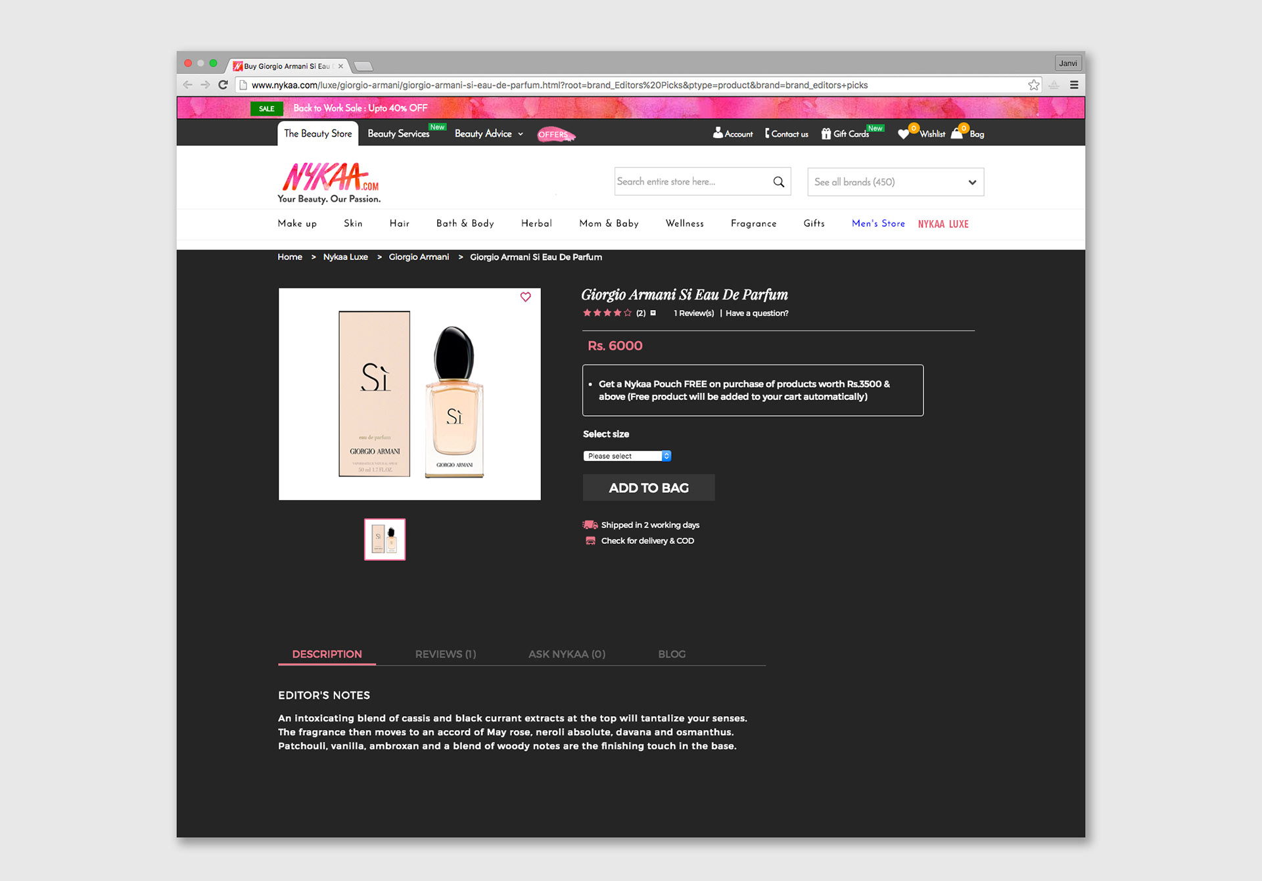This screenshot has height=881, width=1262.
Task: Open Beauty Services tab
Action: coord(399,133)
